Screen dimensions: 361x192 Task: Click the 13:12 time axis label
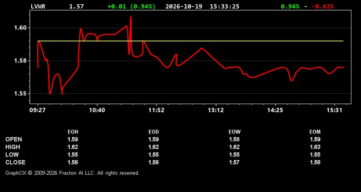pyautogui.click(x=216, y=110)
